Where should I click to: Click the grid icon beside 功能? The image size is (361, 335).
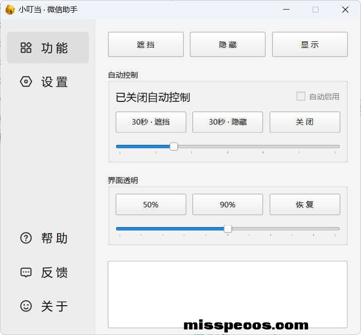coord(26,48)
